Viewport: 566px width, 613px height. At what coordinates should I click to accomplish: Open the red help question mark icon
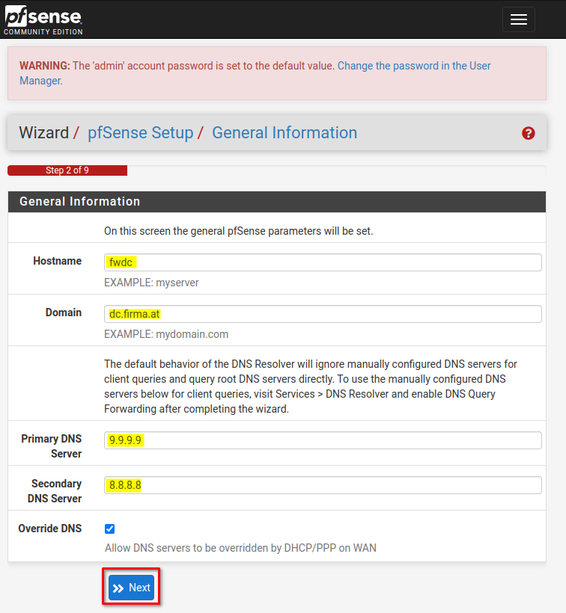[528, 133]
